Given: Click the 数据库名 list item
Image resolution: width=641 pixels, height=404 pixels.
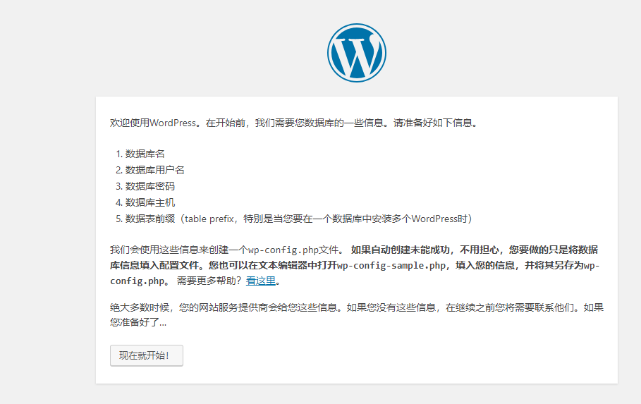Looking at the screenshot, I should [x=145, y=154].
